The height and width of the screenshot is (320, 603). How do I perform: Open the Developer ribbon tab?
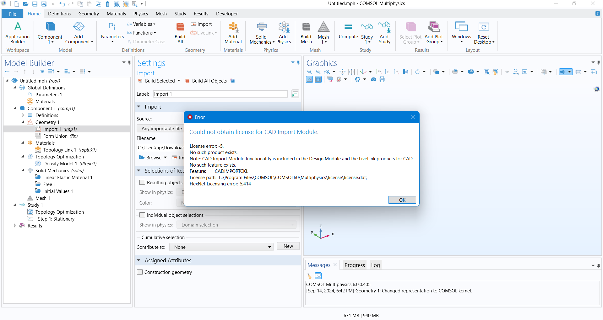point(227,14)
